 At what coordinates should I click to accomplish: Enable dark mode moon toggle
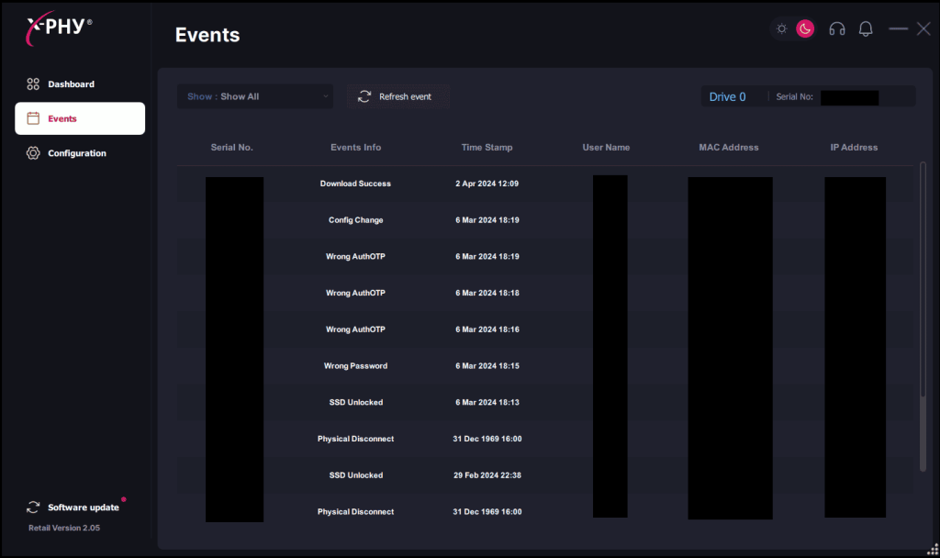(x=805, y=29)
